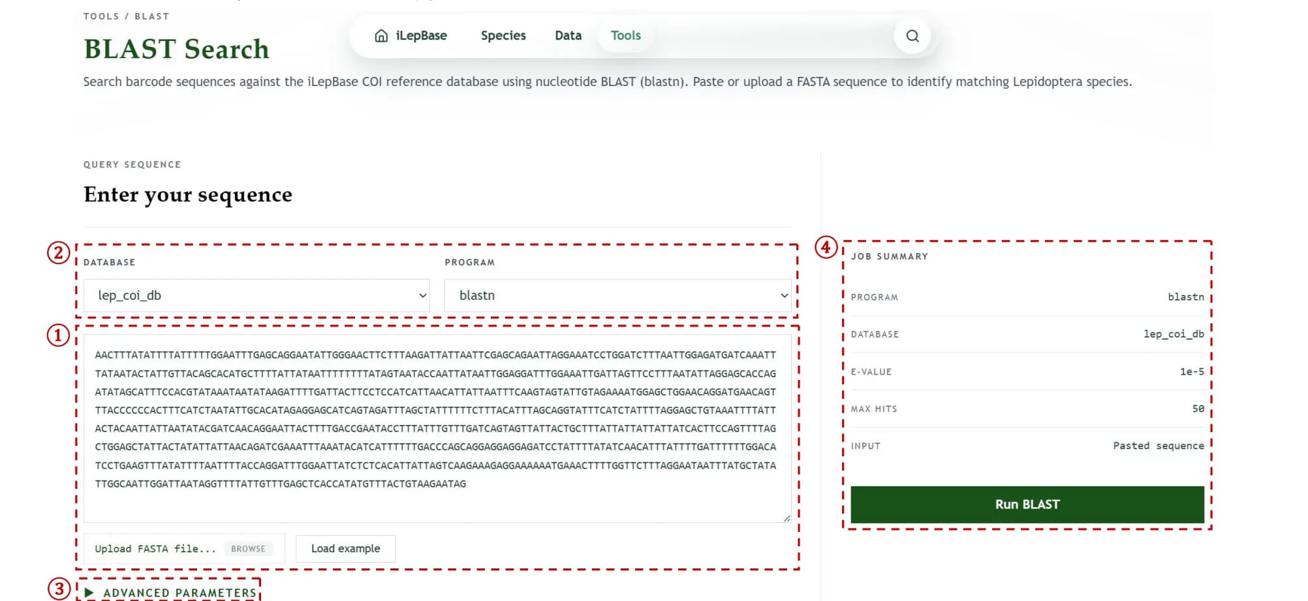Screen dimensions: 1308x601
Task: Open the Data menu
Action: tap(568, 35)
